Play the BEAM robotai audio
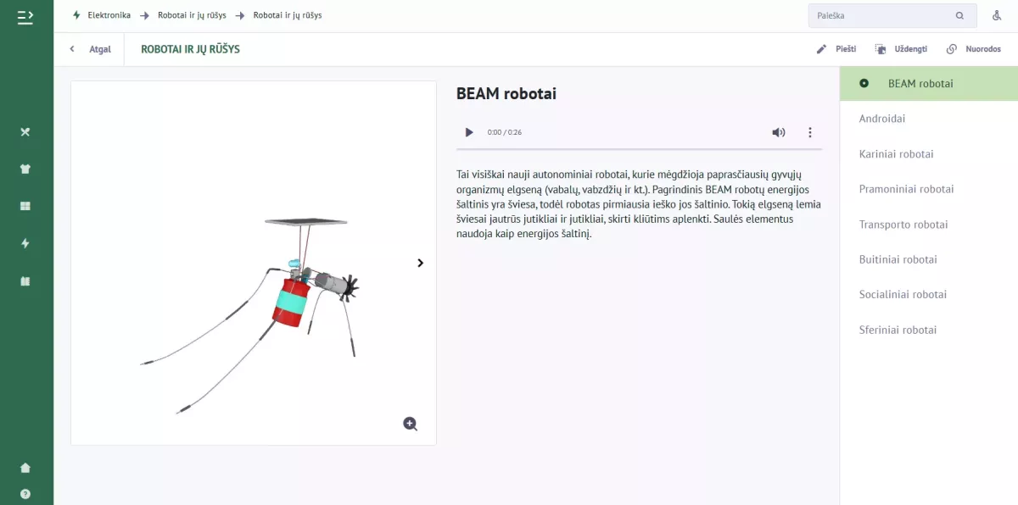The image size is (1018, 505). click(469, 132)
